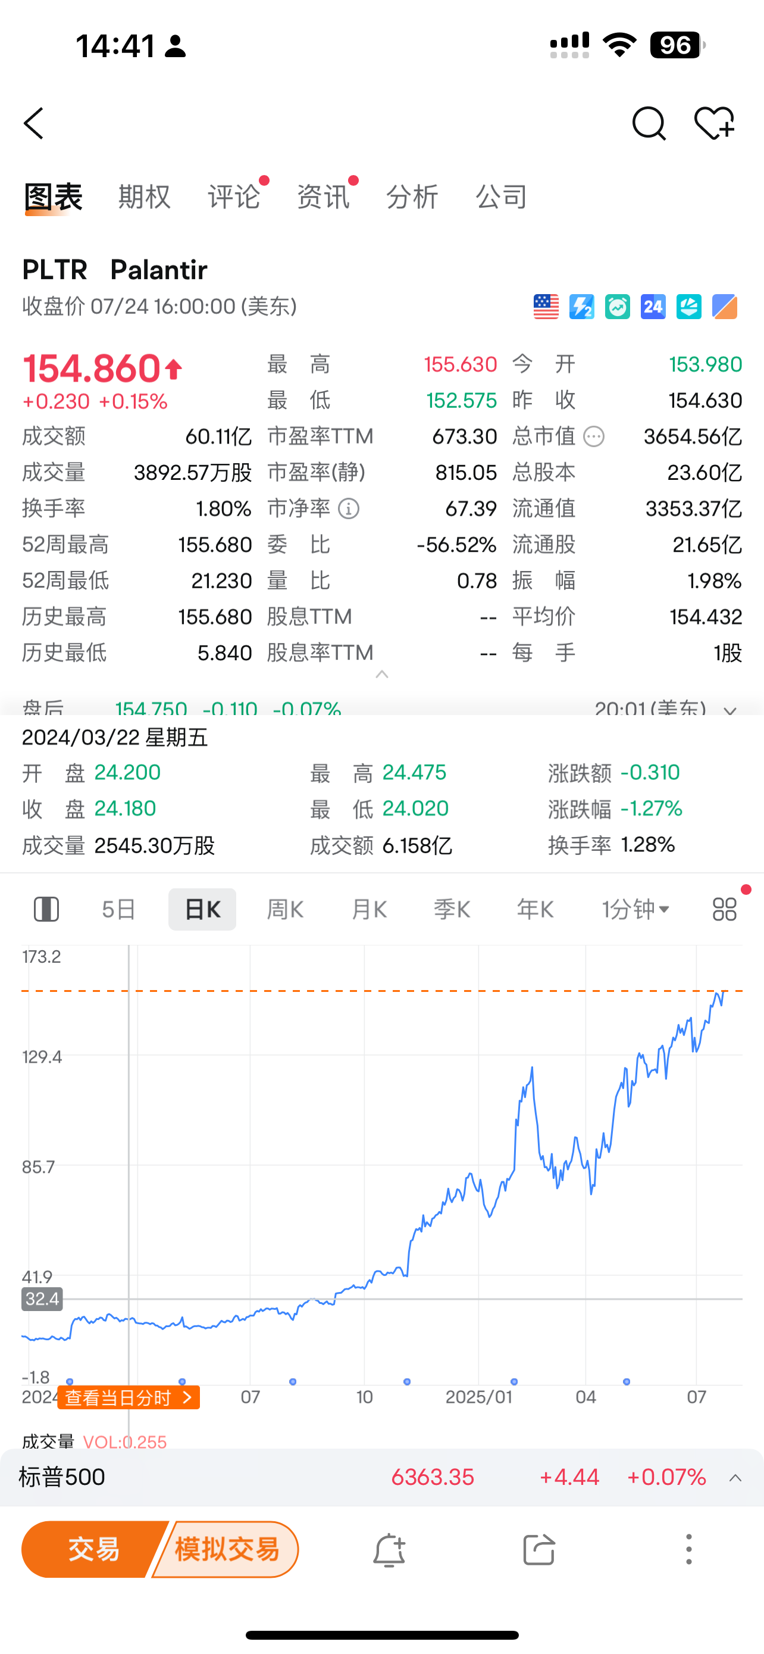The width and height of the screenshot is (764, 1654).
Task: Tap 查看当日分时 button on chart
Action: pos(129,1397)
